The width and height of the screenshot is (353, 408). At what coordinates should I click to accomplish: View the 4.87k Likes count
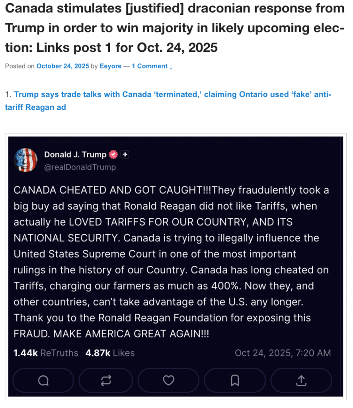[110, 353]
